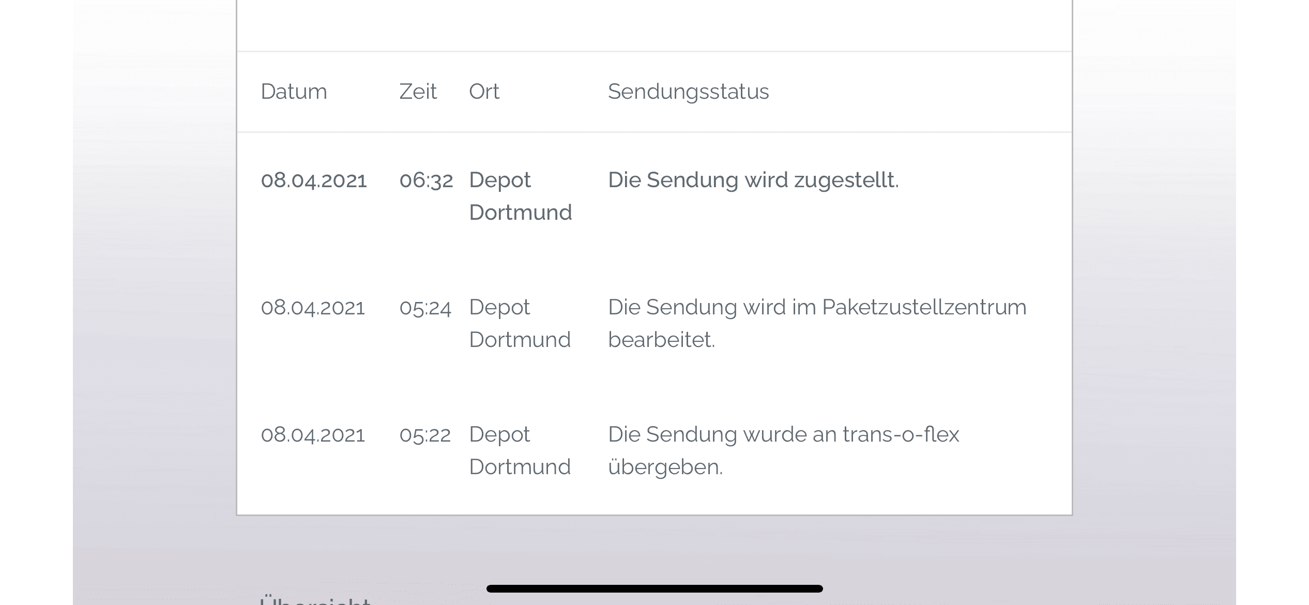Click Depot Dortmund in the 05:24 row
1309x605 pixels.
[520, 323]
